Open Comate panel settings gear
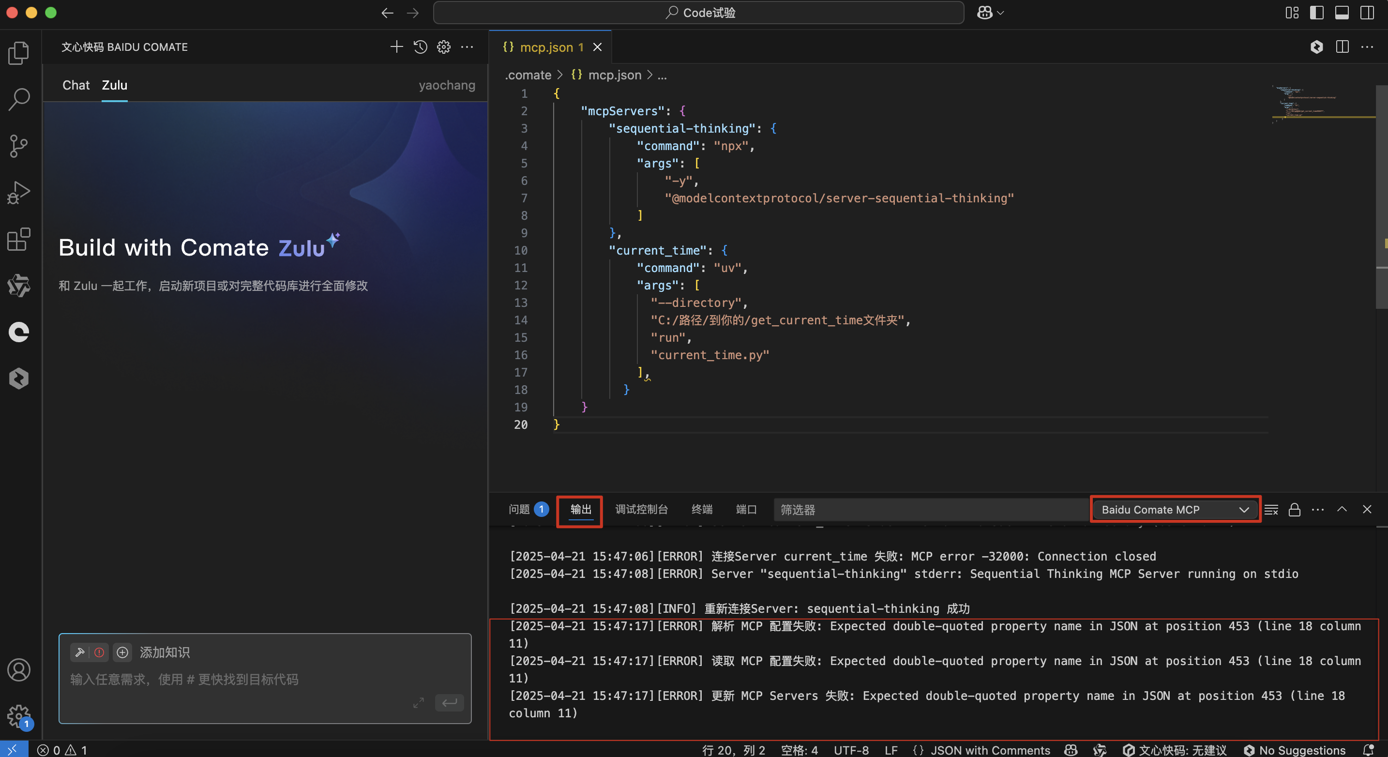The image size is (1388, 757). click(x=443, y=47)
